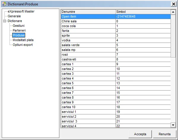
Task: Collapse the Dictionare tree node
Action: [4, 21]
